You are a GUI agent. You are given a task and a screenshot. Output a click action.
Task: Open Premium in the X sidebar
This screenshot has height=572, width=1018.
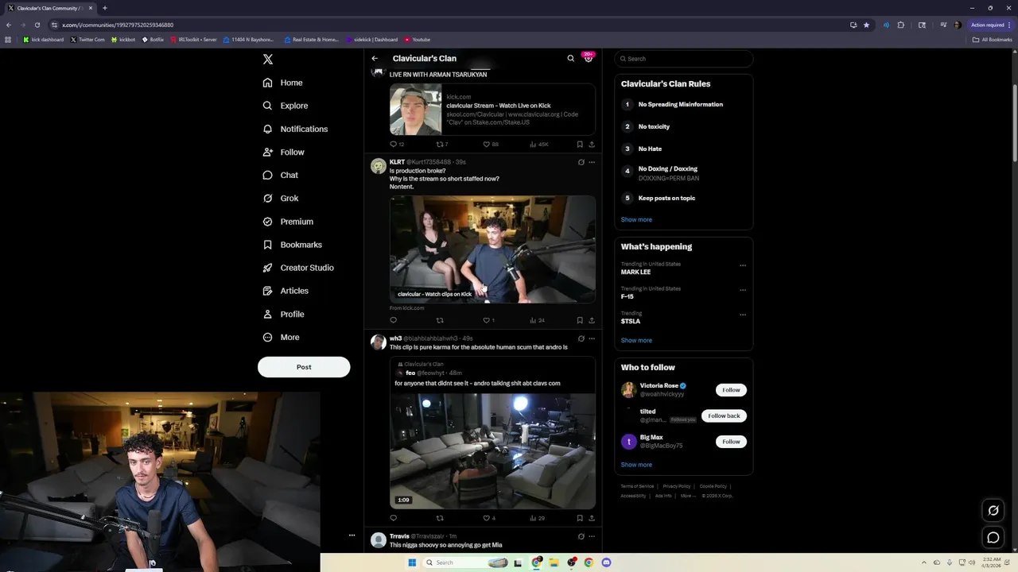click(288, 222)
